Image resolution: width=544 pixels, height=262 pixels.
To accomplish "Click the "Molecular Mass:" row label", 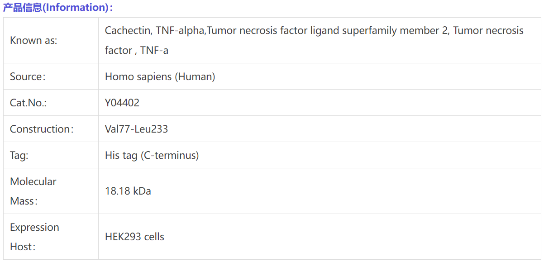I will (33, 191).
